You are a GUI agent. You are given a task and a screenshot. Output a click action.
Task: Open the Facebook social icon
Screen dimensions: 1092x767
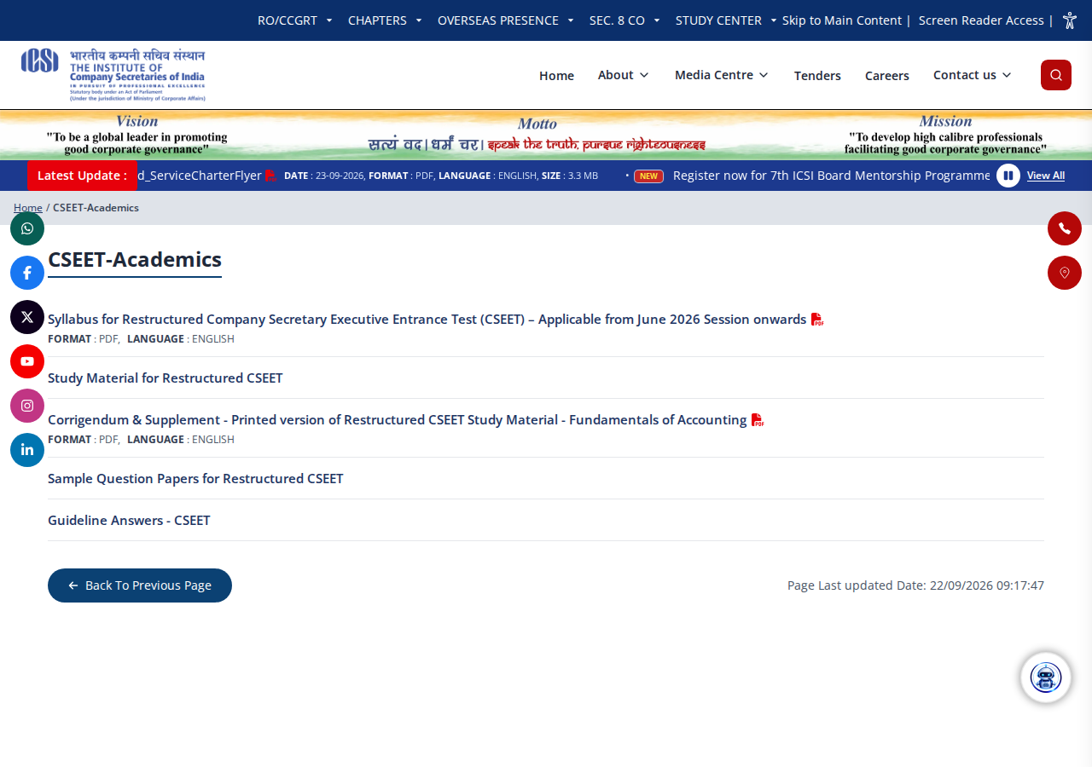(27, 273)
